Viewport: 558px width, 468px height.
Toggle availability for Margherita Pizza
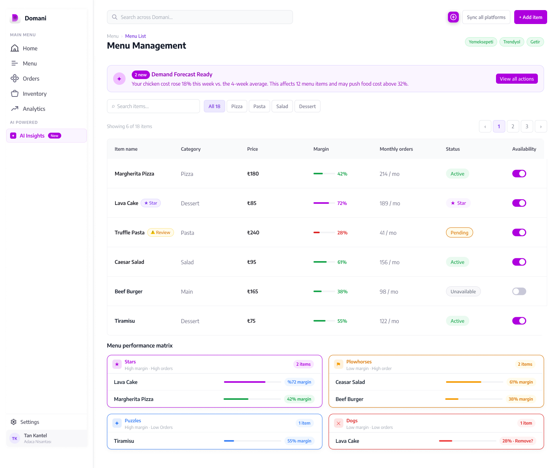point(519,174)
